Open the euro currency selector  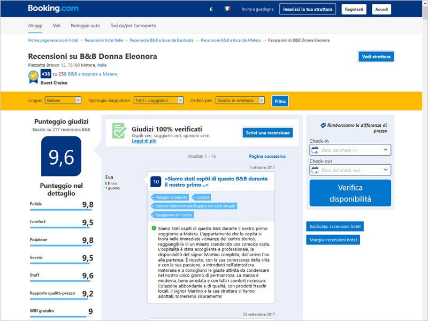(x=211, y=9)
